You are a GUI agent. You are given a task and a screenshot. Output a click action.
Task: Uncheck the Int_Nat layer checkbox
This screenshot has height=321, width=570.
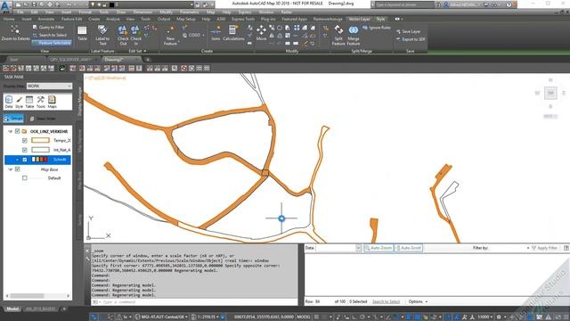tap(24, 150)
